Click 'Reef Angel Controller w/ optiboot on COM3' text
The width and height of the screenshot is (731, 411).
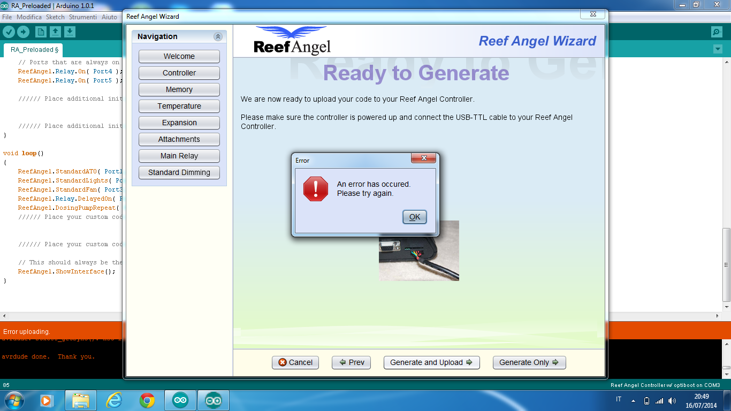[x=665, y=385]
